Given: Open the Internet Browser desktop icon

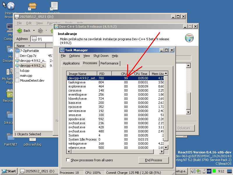Looking at the screenshot, I should pyautogui.click(x=11, y=6).
